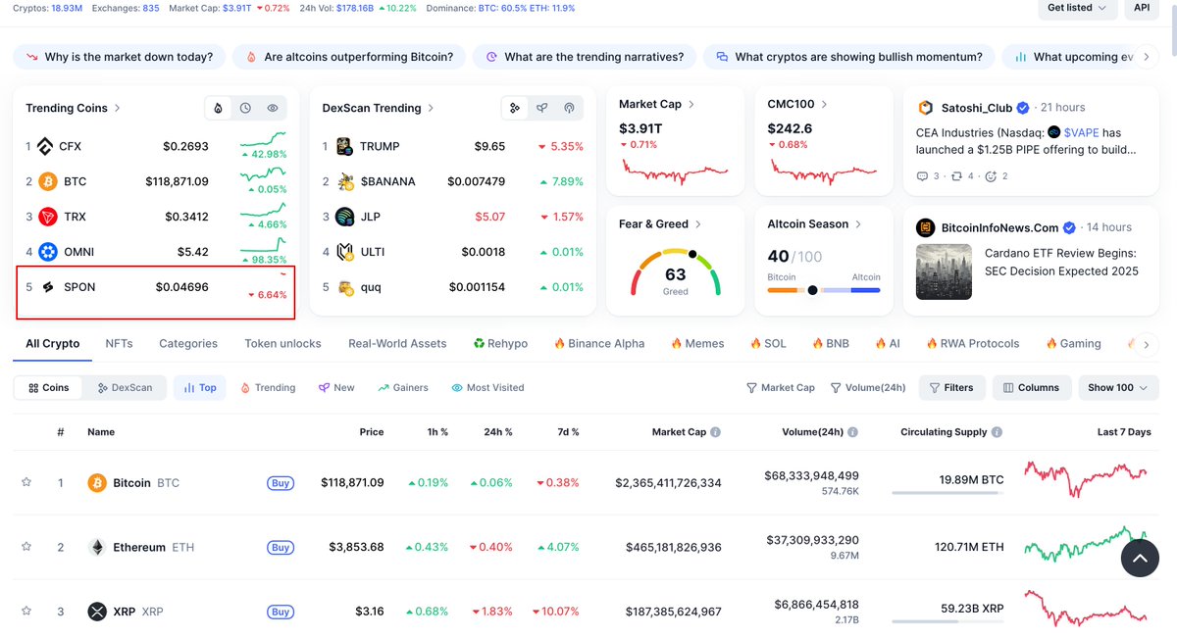Open the Binance Alpha tab
Screen dimensions: 1177x638
click(599, 344)
